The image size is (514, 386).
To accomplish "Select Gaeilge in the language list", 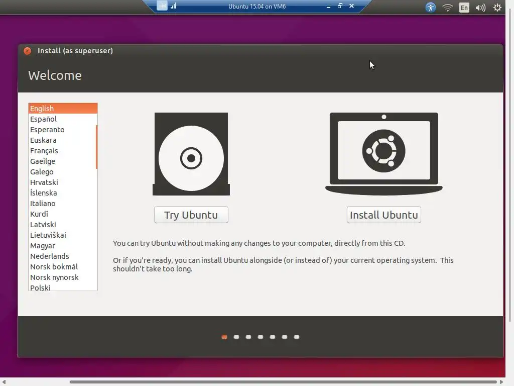I will click(62, 161).
